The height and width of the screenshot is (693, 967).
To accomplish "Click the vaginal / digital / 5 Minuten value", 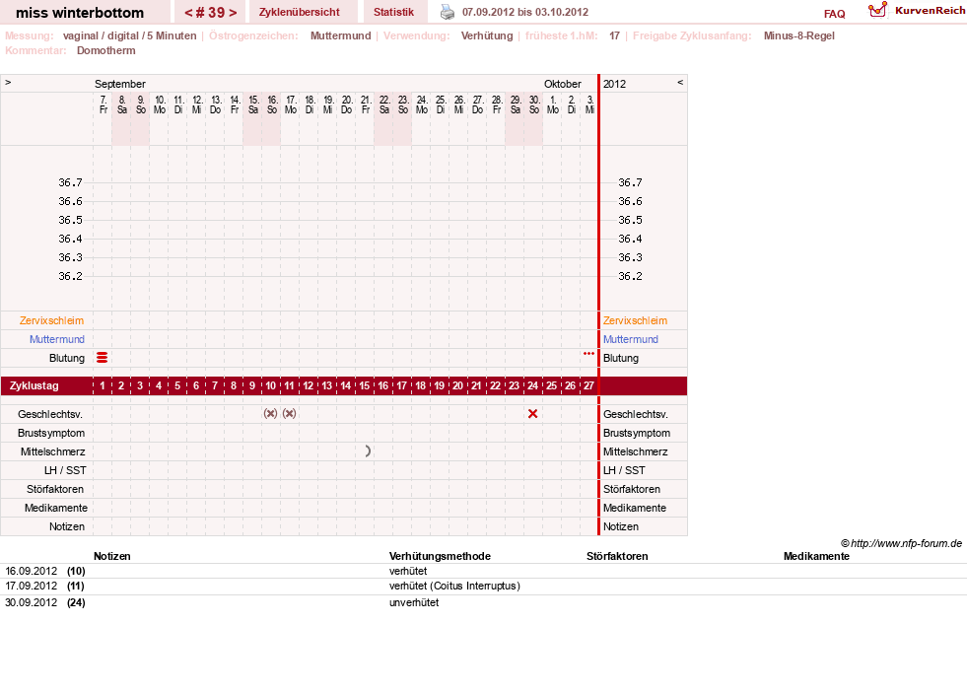I will point(129,35).
